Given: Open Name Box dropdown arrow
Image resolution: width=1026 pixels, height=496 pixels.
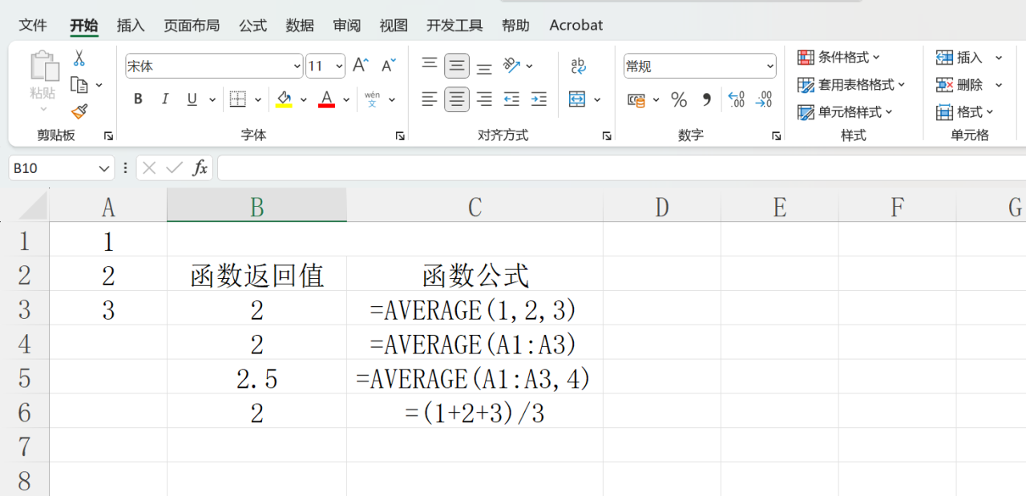Looking at the screenshot, I should click(x=104, y=168).
